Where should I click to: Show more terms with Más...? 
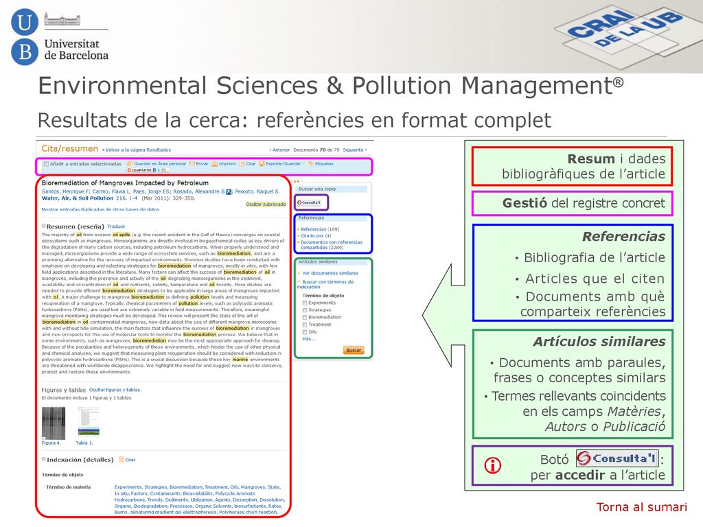pos(308,339)
